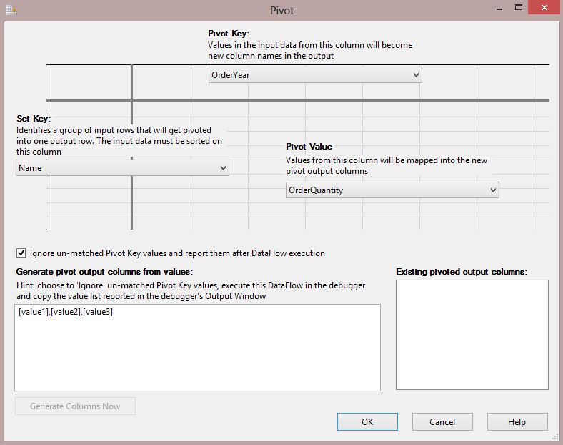Viewport: 563px width, 445px height.
Task: Cancel the Pivot dialog
Action: (x=442, y=422)
